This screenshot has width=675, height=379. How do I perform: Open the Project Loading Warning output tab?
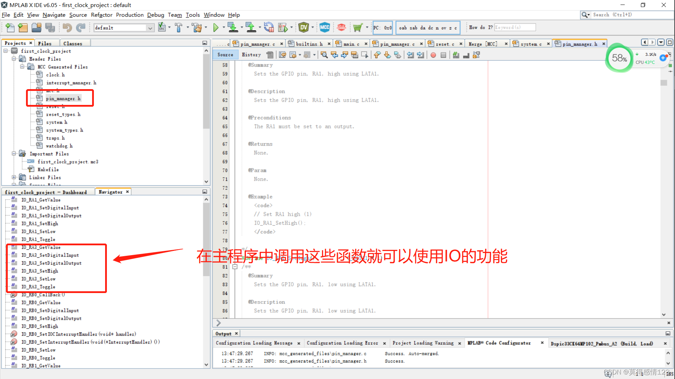click(423, 343)
